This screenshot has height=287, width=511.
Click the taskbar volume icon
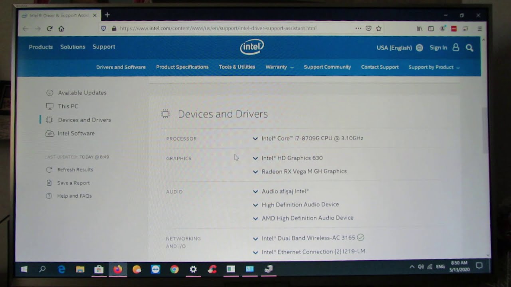[x=420, y=266]
